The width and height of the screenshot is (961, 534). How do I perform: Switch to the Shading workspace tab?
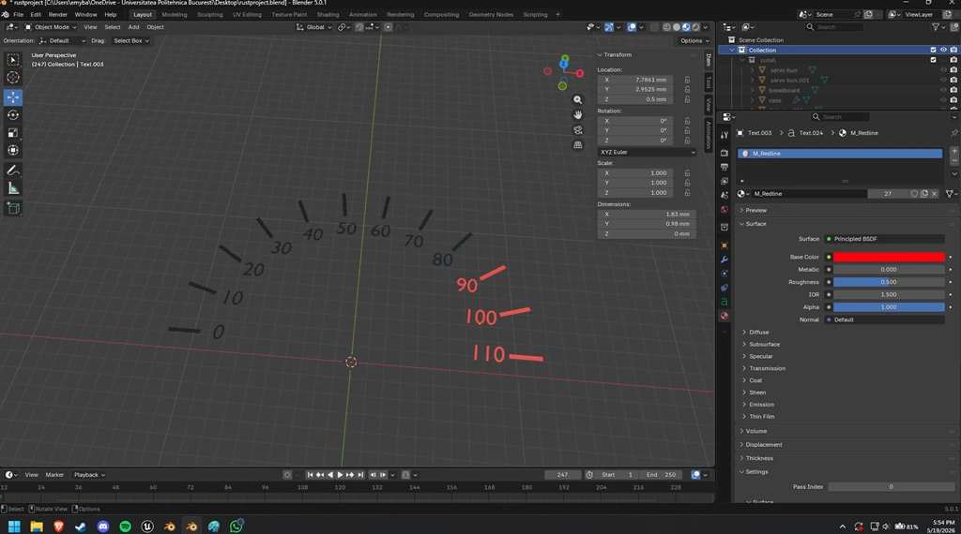pyautogui.click(x=328, y=15)
